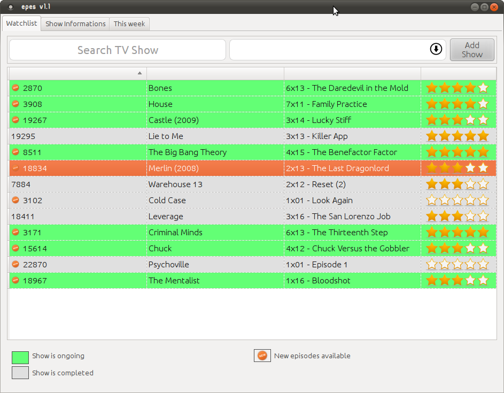Click the star rating for Castle (2009)

457,120
